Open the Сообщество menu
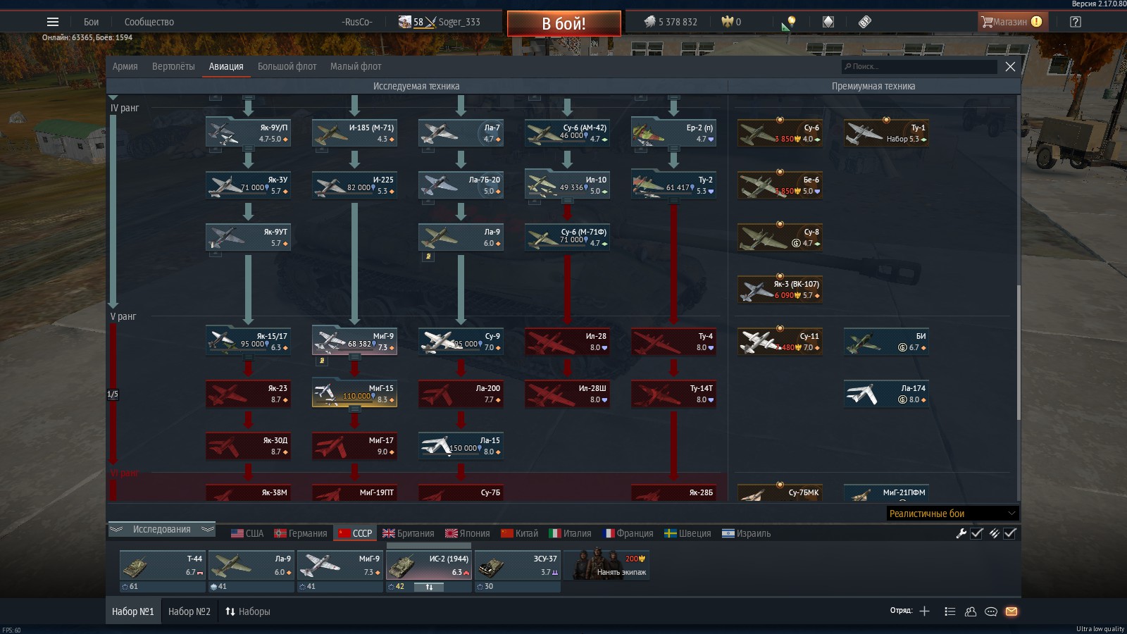Image resolution: width=1127 pixels, height=634 pixels. point(149,22)
